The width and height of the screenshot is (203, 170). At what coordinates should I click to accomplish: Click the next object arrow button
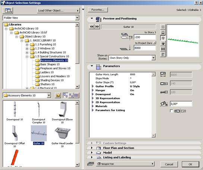coord(97,27)
